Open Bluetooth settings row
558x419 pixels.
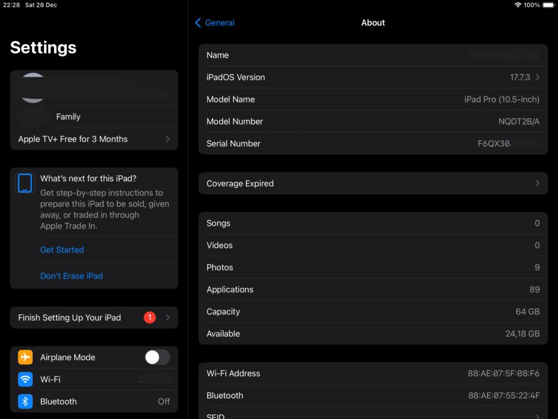pos(94,401)
